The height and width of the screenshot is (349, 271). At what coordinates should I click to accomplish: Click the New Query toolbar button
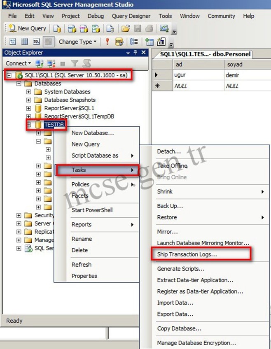click(x=27, y=28)
